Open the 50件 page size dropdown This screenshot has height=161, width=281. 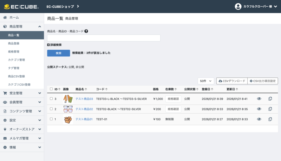206,81
